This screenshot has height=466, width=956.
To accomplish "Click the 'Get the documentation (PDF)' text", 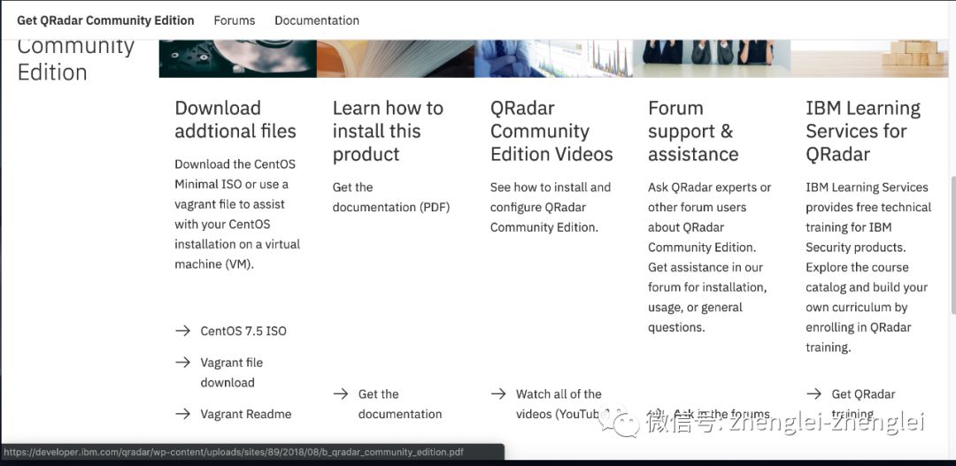I will coord(391,197).
